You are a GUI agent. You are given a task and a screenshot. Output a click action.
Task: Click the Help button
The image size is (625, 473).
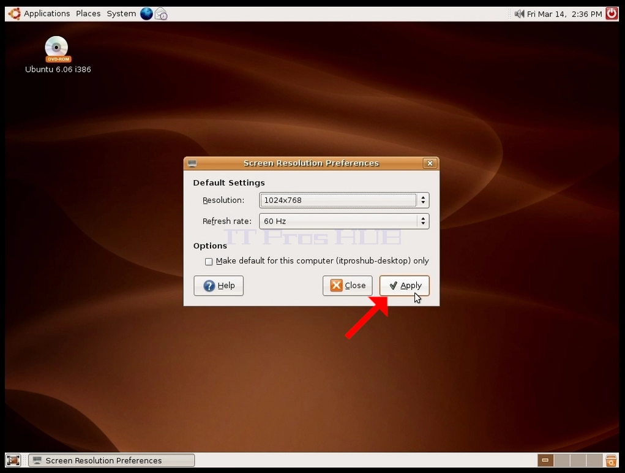coord(219,286)
